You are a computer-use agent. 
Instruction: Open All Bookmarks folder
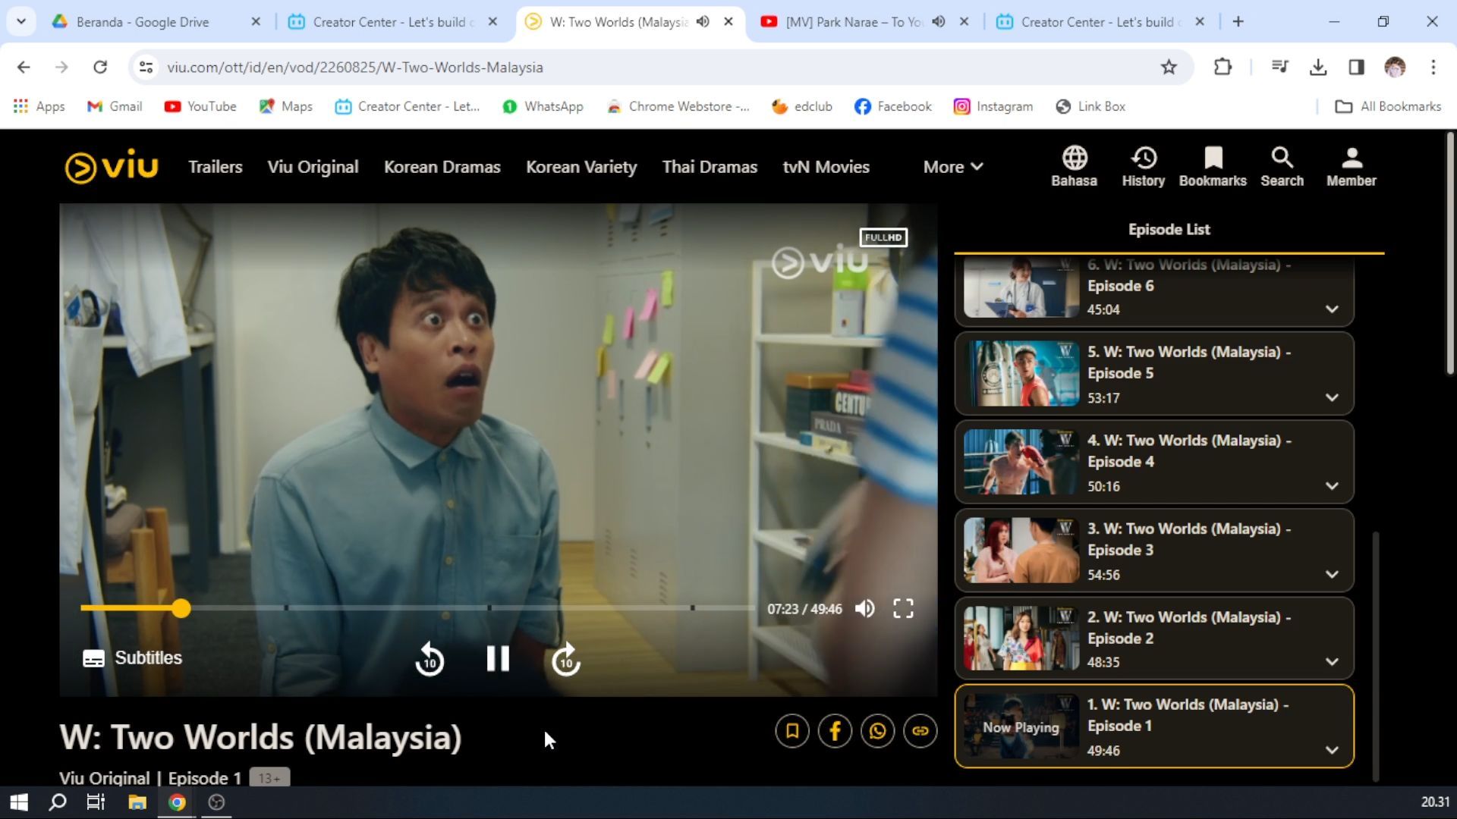tap(1388, 106)
